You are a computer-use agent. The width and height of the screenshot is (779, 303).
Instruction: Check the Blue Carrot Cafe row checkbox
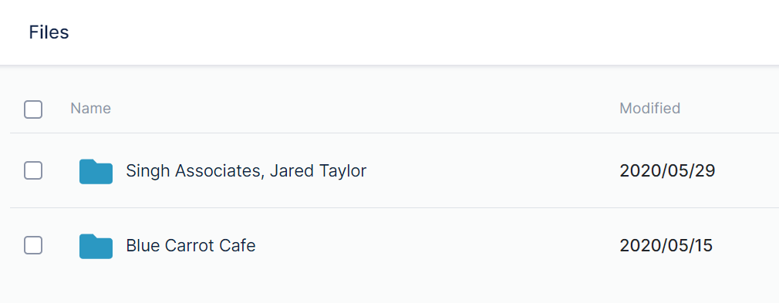pyautogui.click(x=33, y=245)
